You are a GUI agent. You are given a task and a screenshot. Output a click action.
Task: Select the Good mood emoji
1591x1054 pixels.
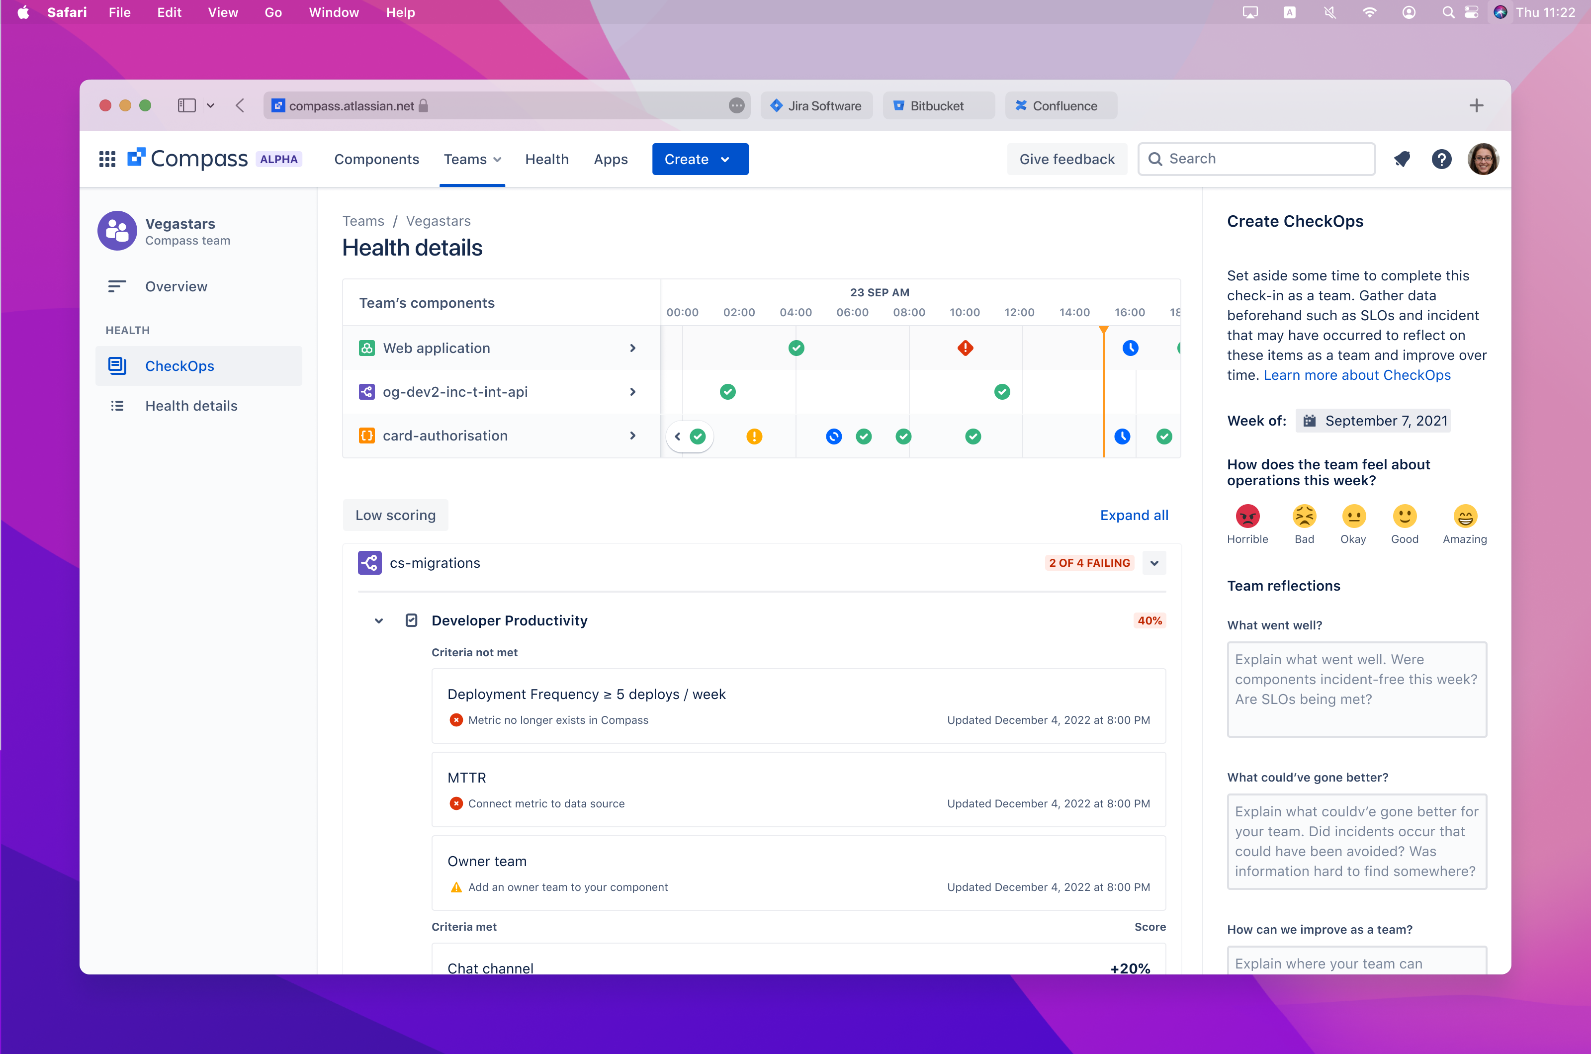[1405, 516]
